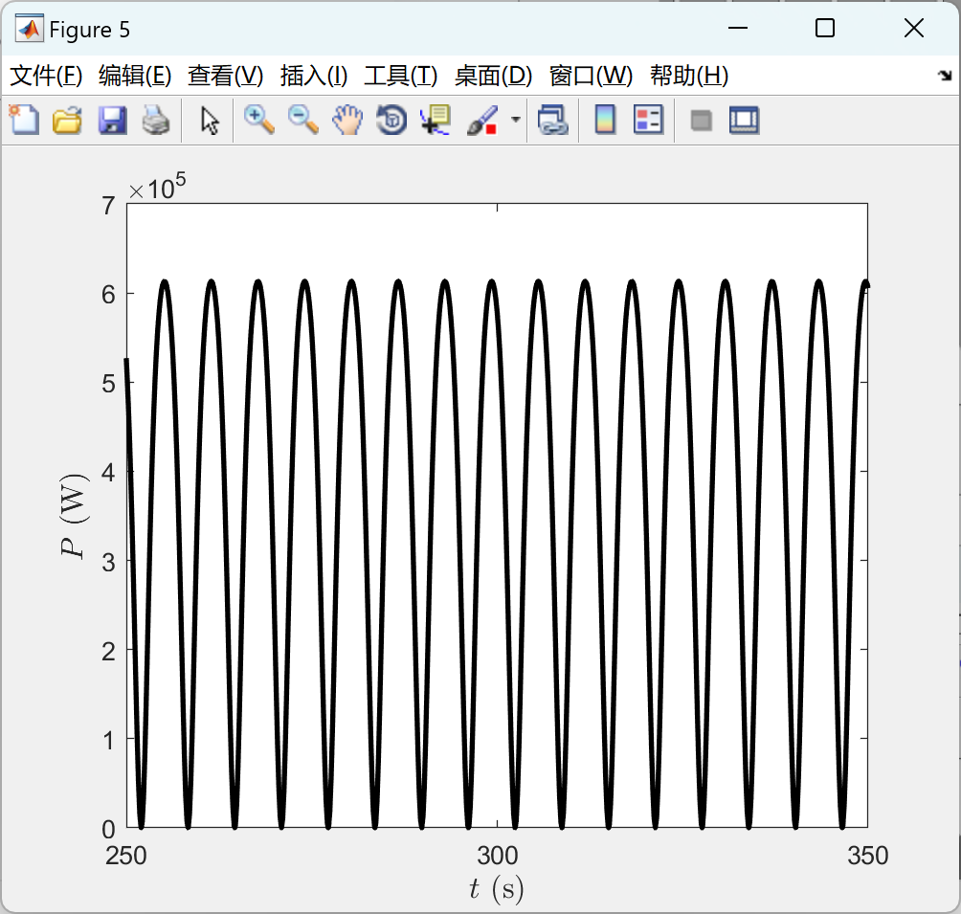Click the x-axis tick label 300
Viewport: 961px width, 914px height.
point(497,856)
